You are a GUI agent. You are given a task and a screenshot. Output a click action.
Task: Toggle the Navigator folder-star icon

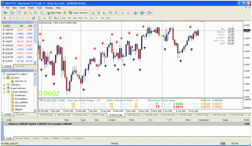click(x=31, y=13)
